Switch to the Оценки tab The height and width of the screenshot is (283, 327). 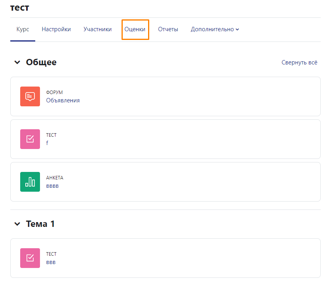[x=135, y=29]
